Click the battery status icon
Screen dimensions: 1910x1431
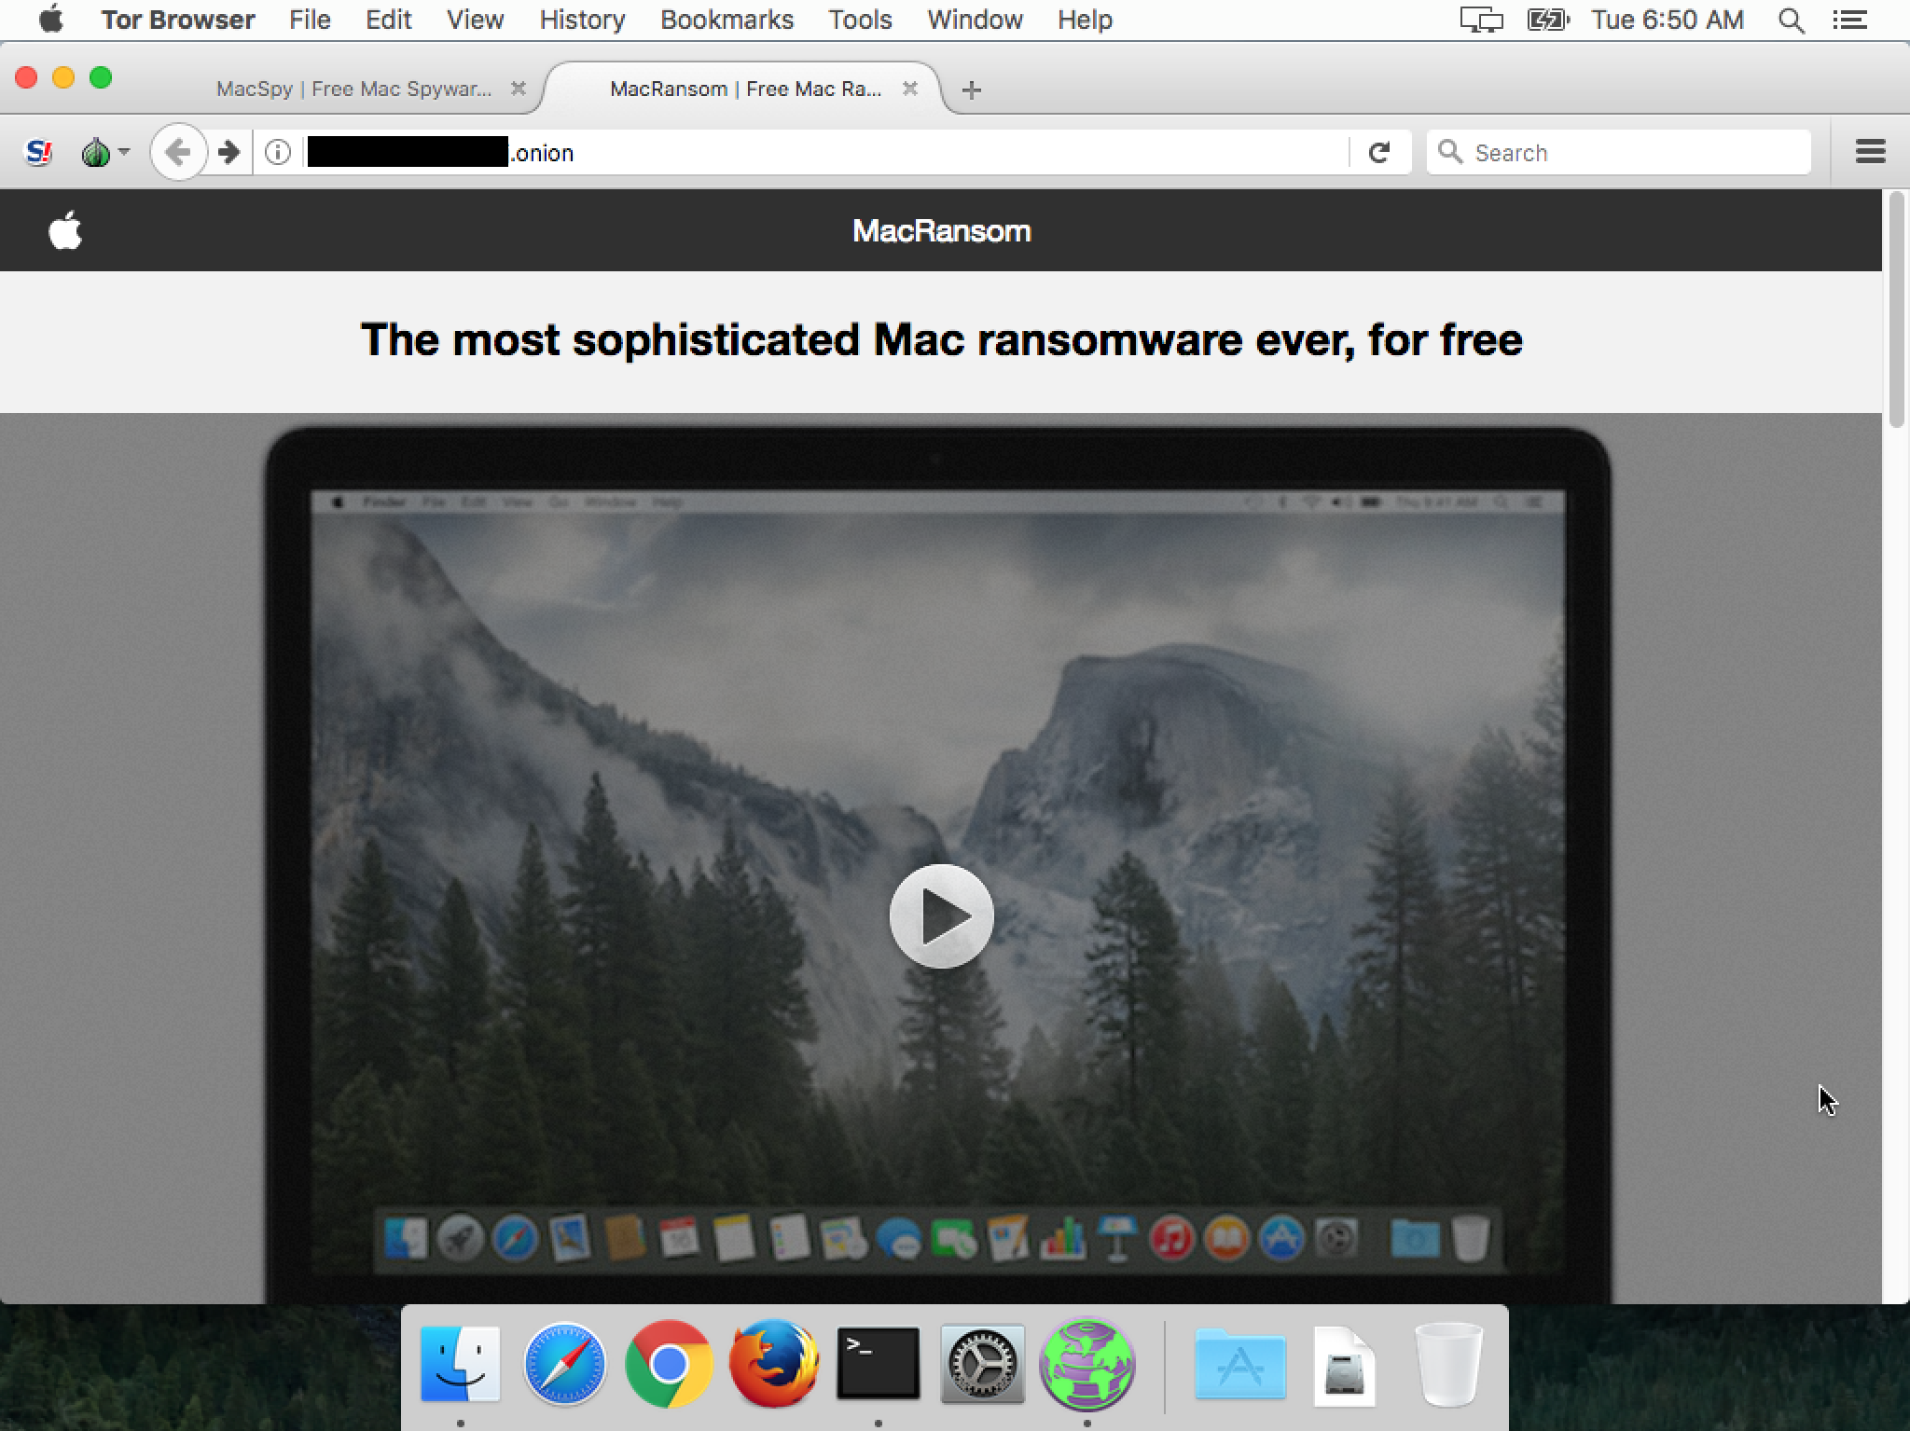click(1548, 20)
